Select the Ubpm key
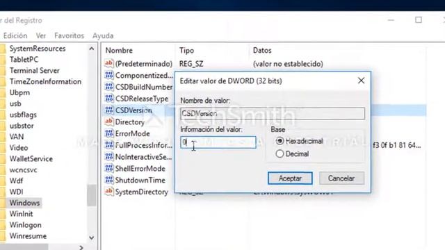This screenshot has height=250, width=445. click(x=19, y=92)
